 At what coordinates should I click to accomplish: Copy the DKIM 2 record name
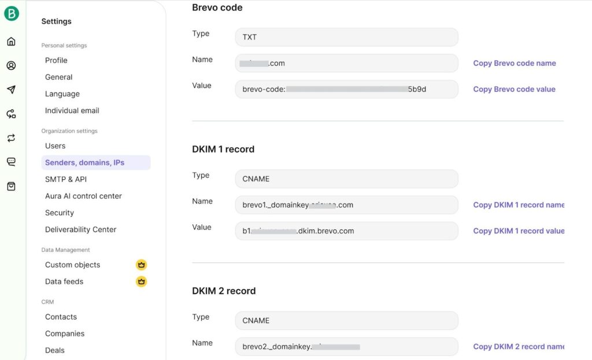[519, 346]
